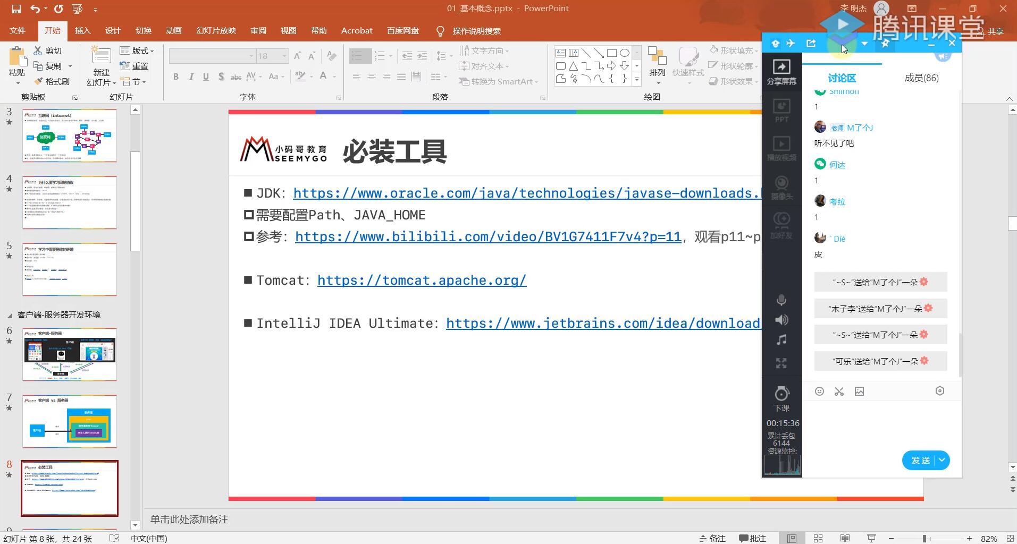Save the presentation with the save icon

(16, 9)
